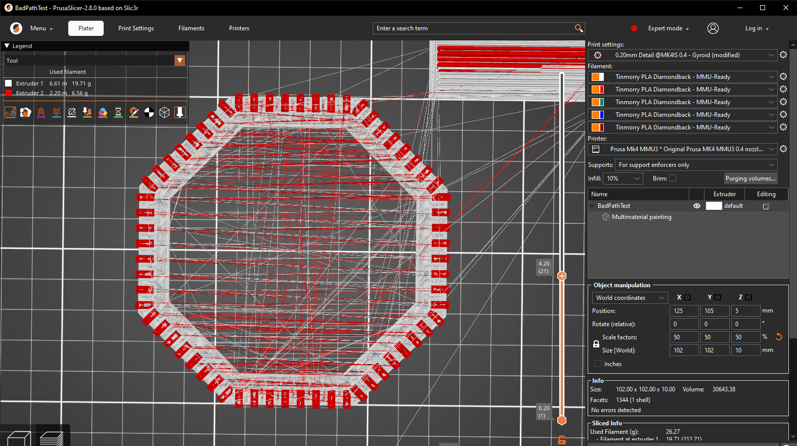The image size is (797, 446).
Task: Click the search term input field
Action: coord(474,28)
